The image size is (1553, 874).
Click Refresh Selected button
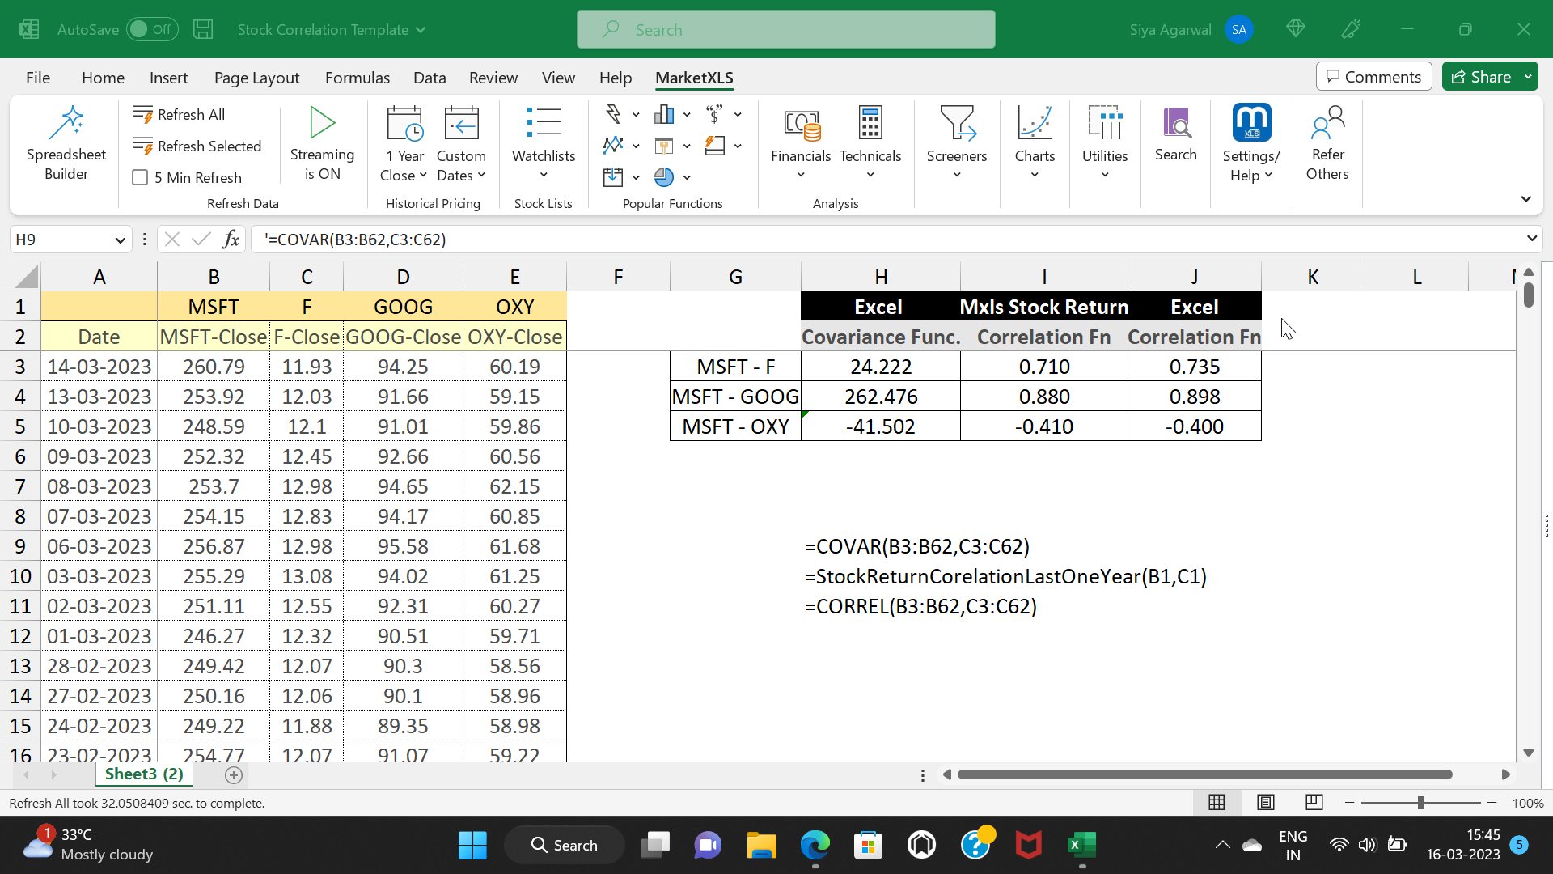(x=197, y=146)
